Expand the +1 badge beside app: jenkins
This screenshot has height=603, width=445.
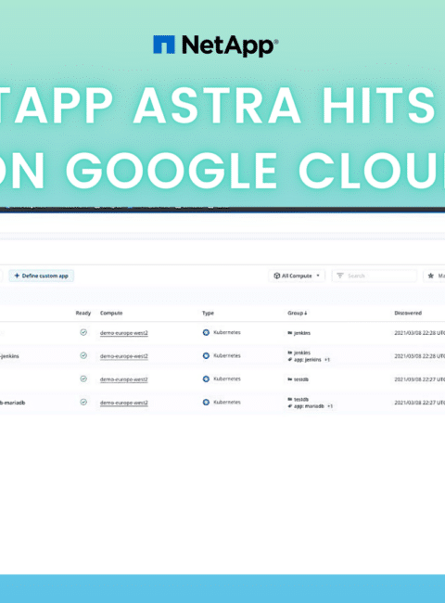pyautogui.click(x=327, y=360)
